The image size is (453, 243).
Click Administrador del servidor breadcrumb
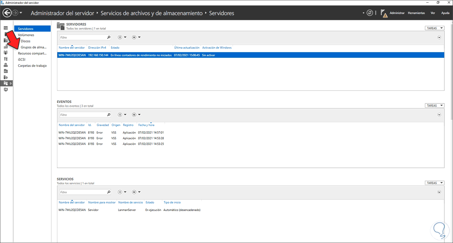63,13
